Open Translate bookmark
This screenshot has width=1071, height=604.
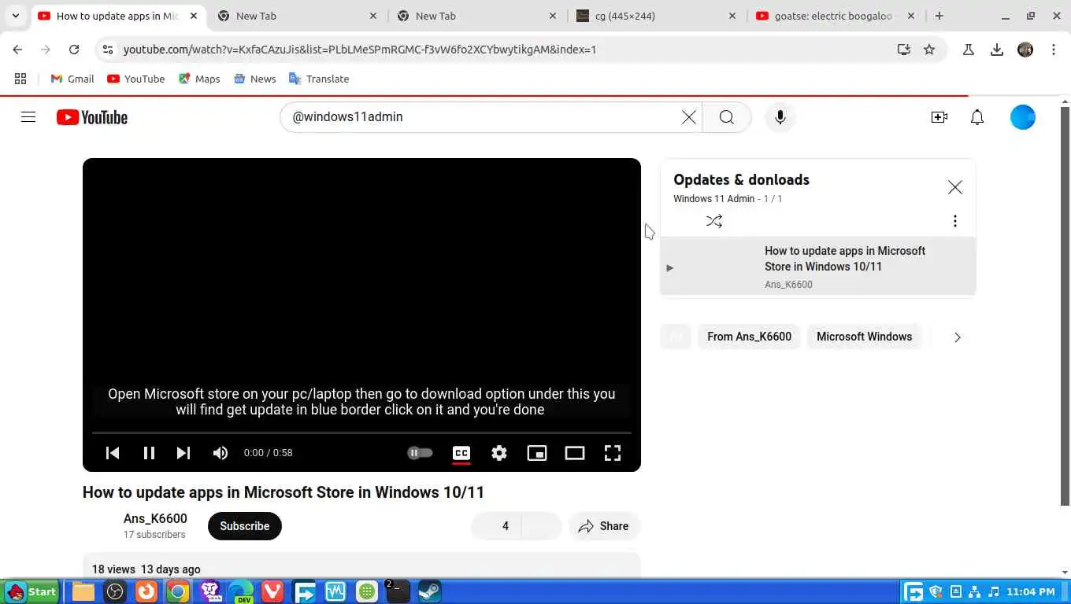pos(319,79)
